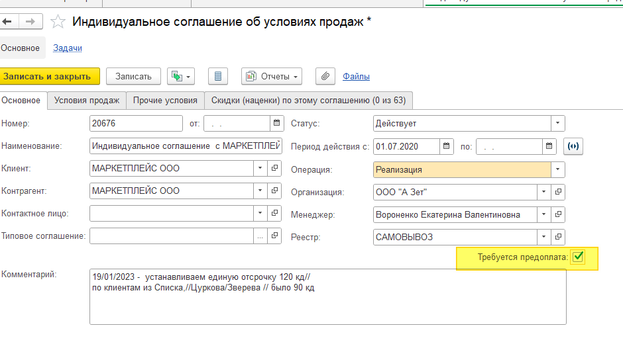The image size is (623, 350).
Task: Open the document list icon in toolbar
Action: pos(218,76)
